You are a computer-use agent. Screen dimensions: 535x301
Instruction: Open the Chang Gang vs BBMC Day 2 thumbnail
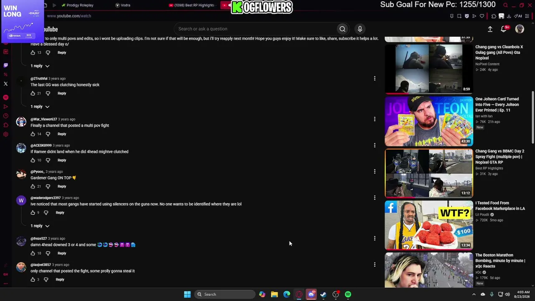tap(429, 173)
